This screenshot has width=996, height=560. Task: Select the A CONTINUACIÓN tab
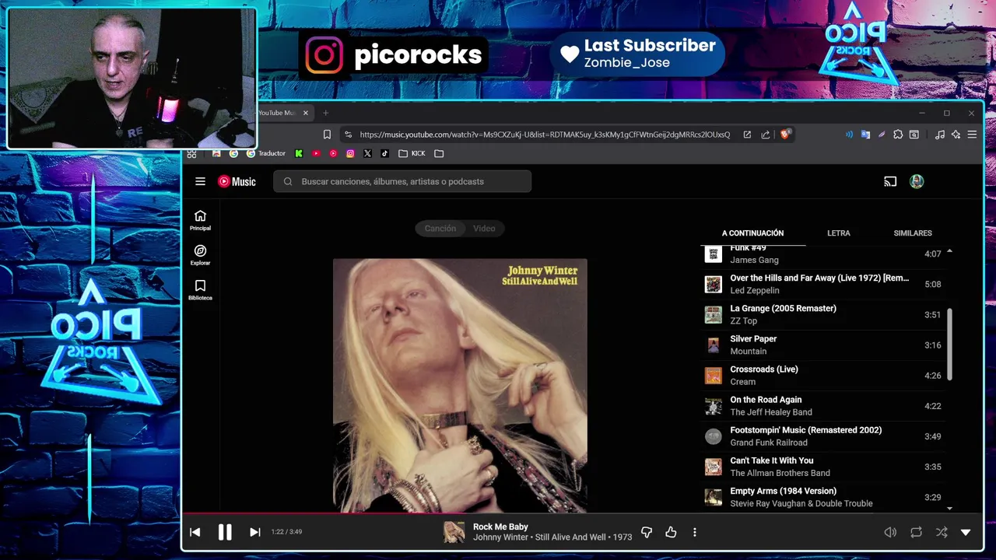pyautogui.click(x=752, y=233)
